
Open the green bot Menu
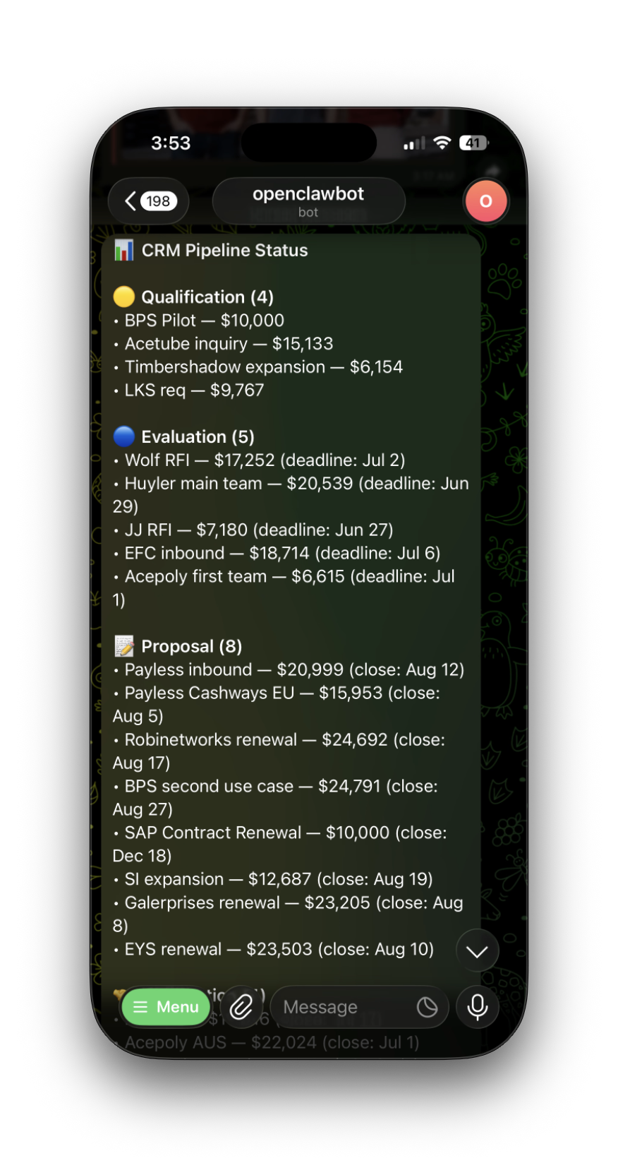click(166, 1007)
